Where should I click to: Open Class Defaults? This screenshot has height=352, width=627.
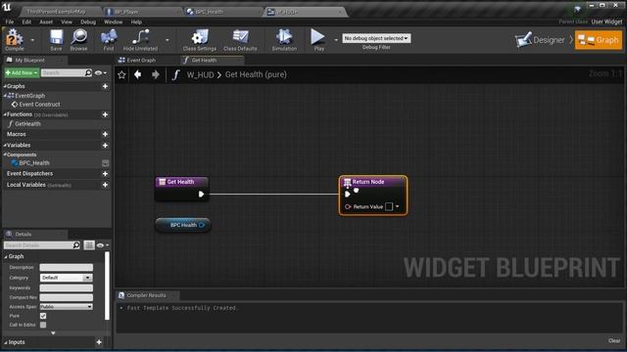tap(240, 39)
